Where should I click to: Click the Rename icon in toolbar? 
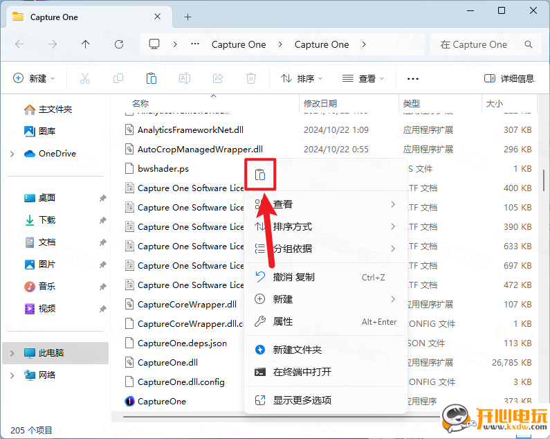click(185, 78)
